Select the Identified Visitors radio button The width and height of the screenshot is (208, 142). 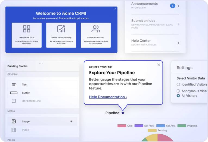click(x=178, y=84)
